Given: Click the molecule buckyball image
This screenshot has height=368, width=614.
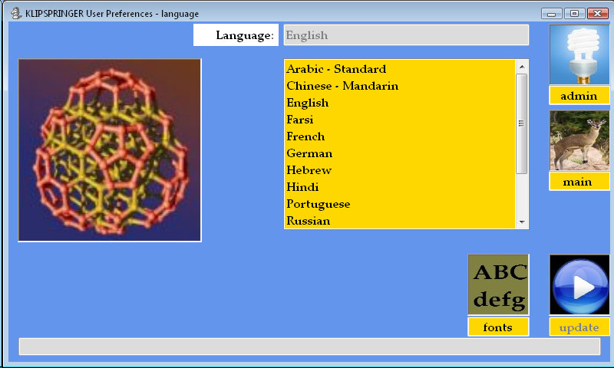Looking at the screenshot, I should pyautogui.click(x=110, y=150).
